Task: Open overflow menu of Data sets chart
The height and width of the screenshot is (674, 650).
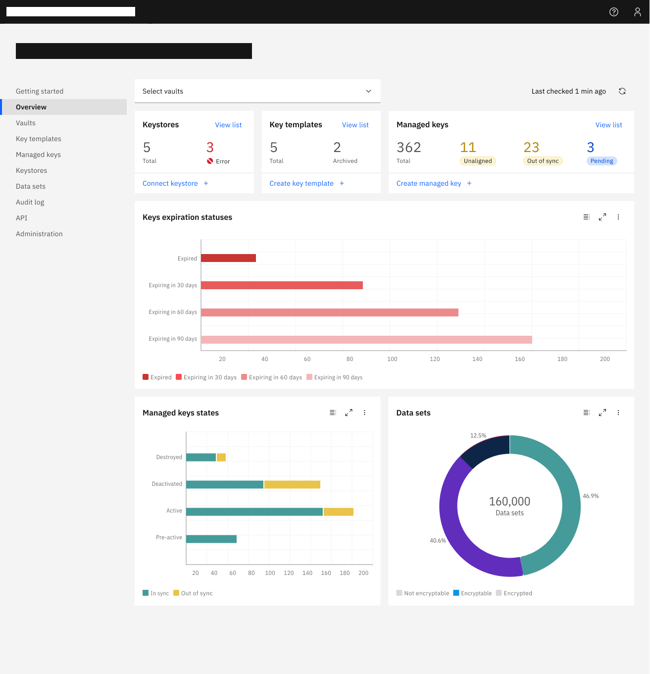Action: [618, 413]
